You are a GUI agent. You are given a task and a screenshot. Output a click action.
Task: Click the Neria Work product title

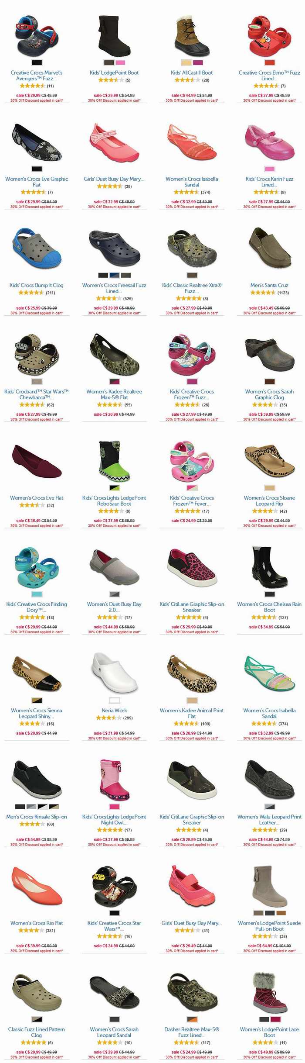pos(114,710)
